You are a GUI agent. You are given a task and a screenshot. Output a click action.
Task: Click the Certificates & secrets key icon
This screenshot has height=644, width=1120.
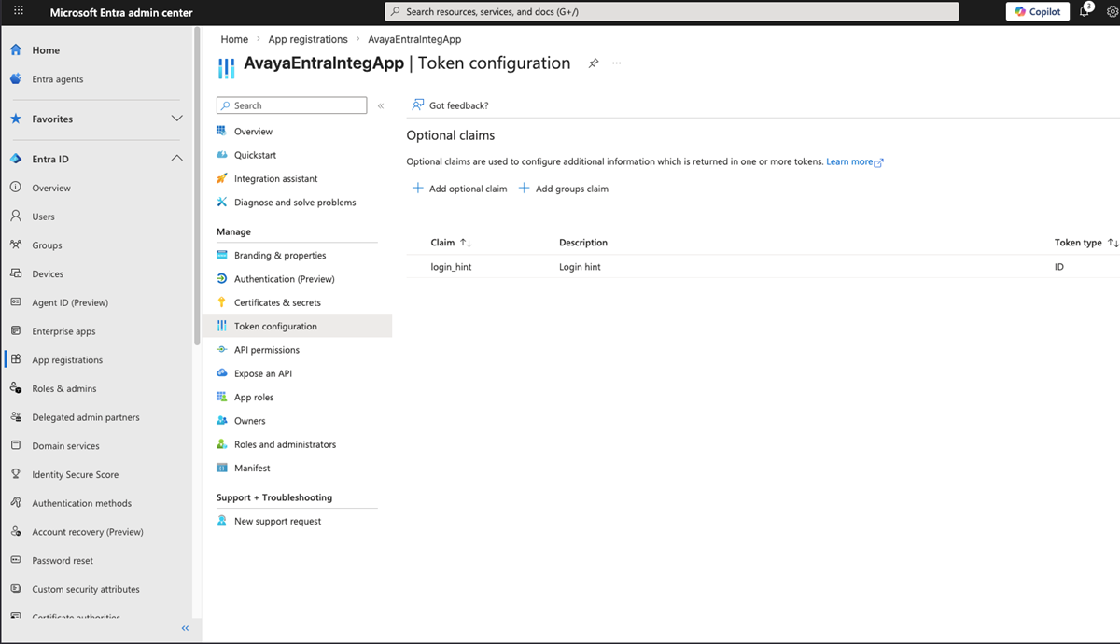(222, 302)
